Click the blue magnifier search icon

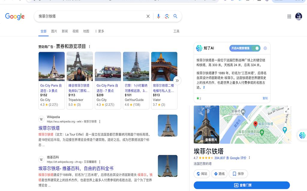click(x=175, y=16)
